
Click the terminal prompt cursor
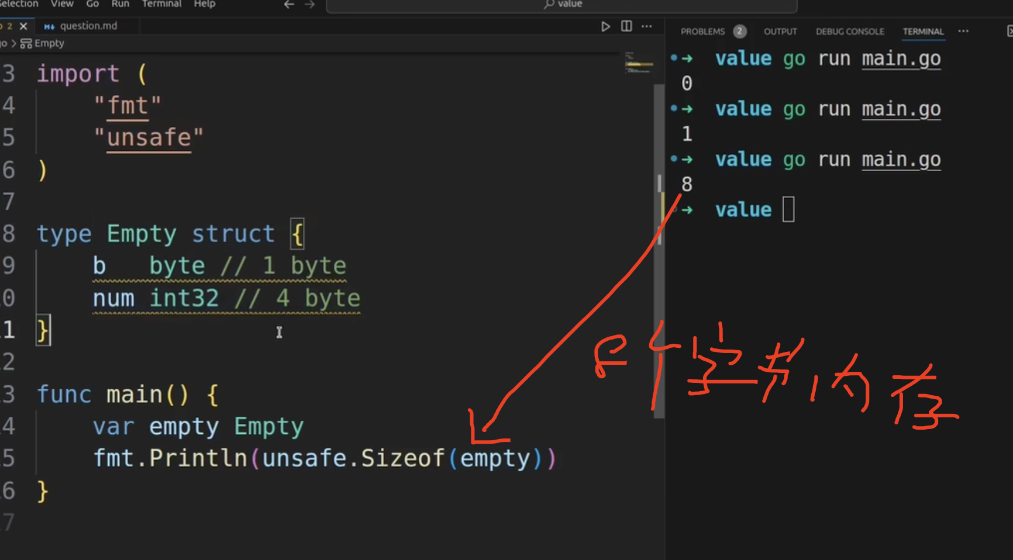click(788, 209)
